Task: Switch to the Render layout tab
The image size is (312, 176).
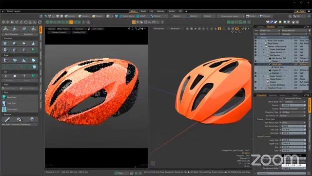Action: point(172,11)
